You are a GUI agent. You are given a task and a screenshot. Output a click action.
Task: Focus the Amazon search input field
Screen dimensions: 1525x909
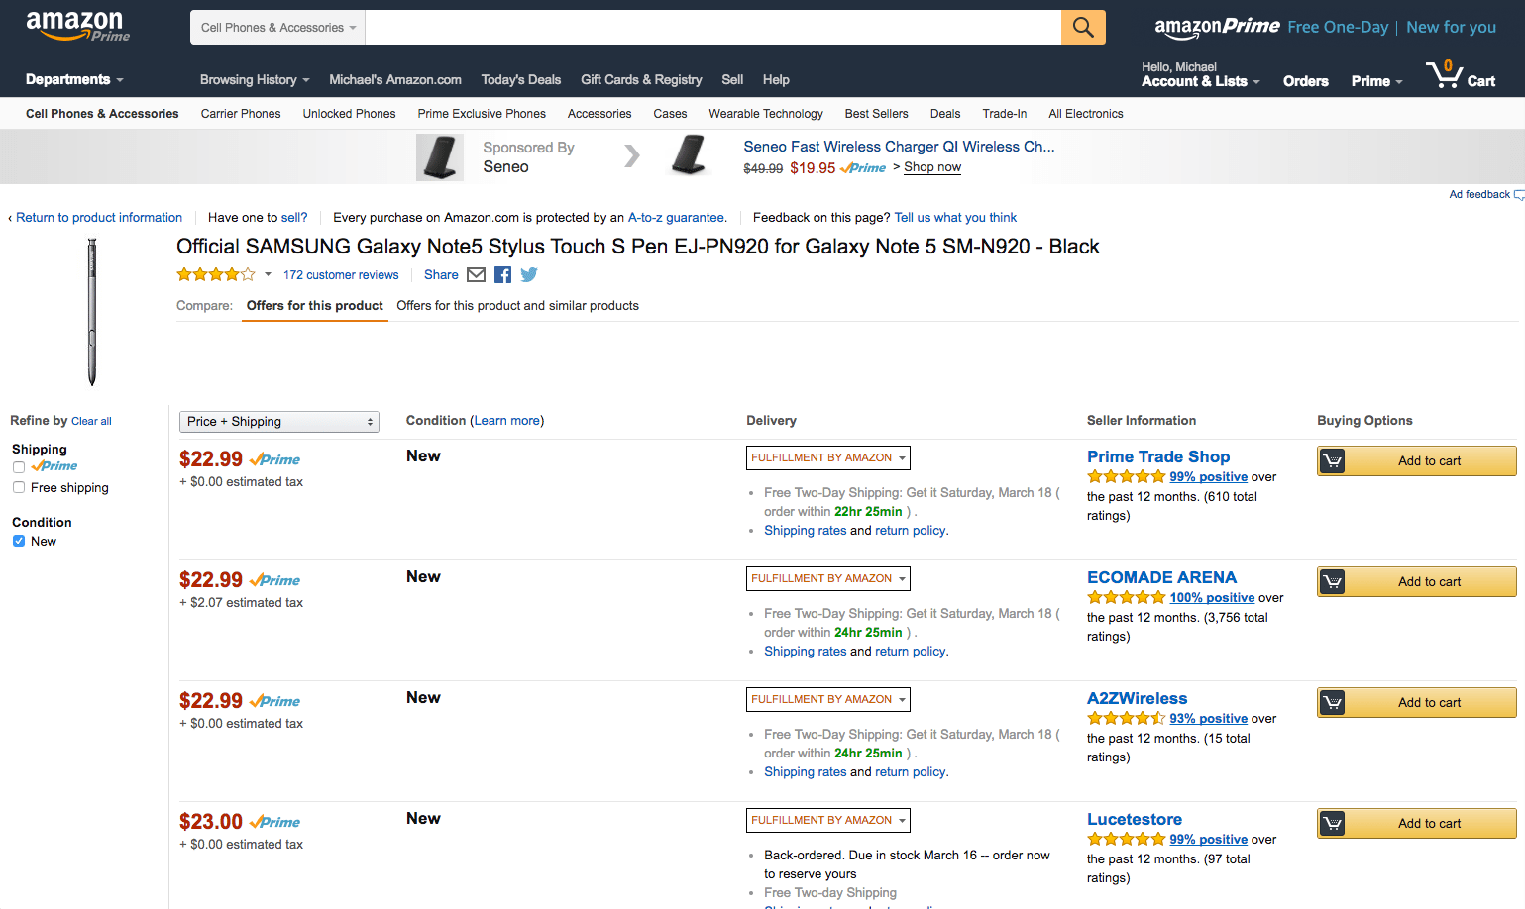click(x=712, y=28)
